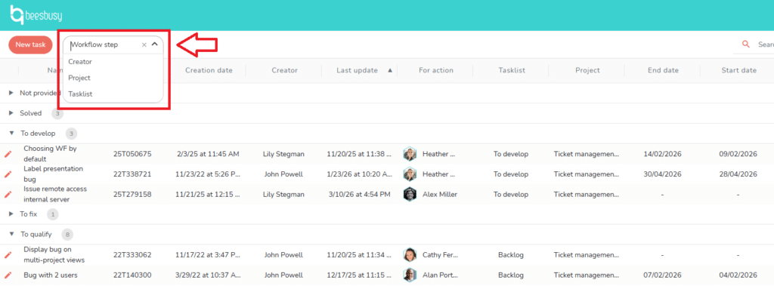
Task: Click task ID 22T333062
Action: click(x=132, y=255)
